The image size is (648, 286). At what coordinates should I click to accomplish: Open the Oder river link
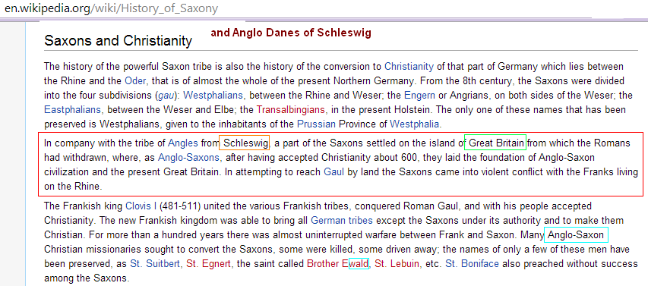pos(135,81)
